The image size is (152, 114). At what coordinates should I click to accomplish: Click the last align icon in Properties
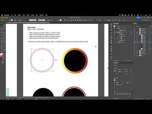[130, 94]
